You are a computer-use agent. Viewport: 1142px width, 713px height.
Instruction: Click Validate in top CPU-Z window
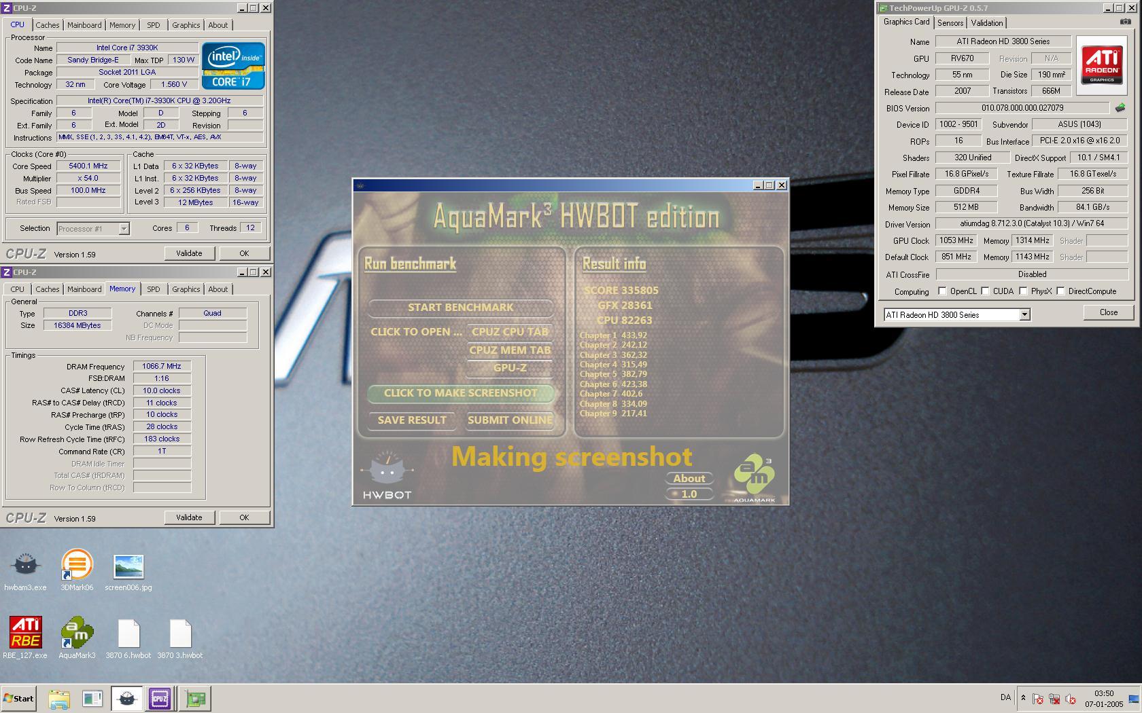(x=189, y=253)
